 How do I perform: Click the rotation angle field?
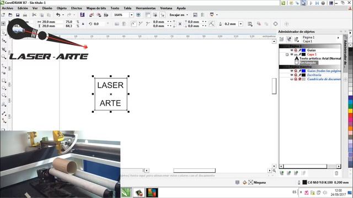pos(99,24)
